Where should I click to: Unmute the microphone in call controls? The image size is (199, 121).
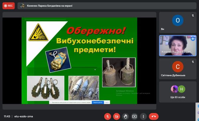107,116
